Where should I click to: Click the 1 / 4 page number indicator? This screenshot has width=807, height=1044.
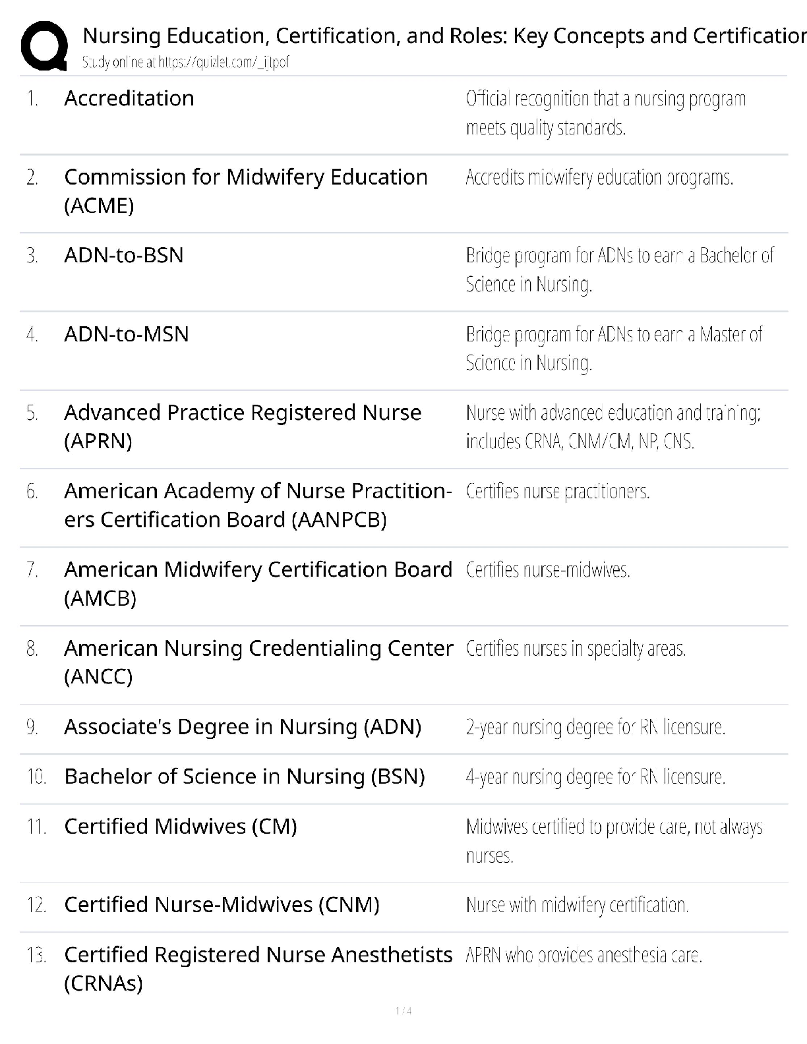tap(403, 1011)
